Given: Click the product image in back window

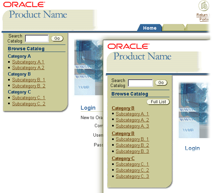Looking at the screenshot, I should (89, 67).
